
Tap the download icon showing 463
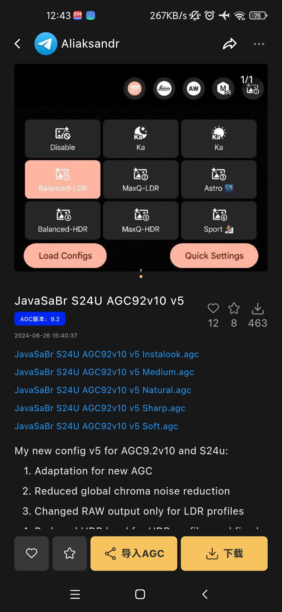pos(258,309)
